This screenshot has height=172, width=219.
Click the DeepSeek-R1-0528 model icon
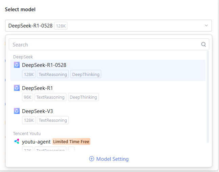tap(17, 65)
